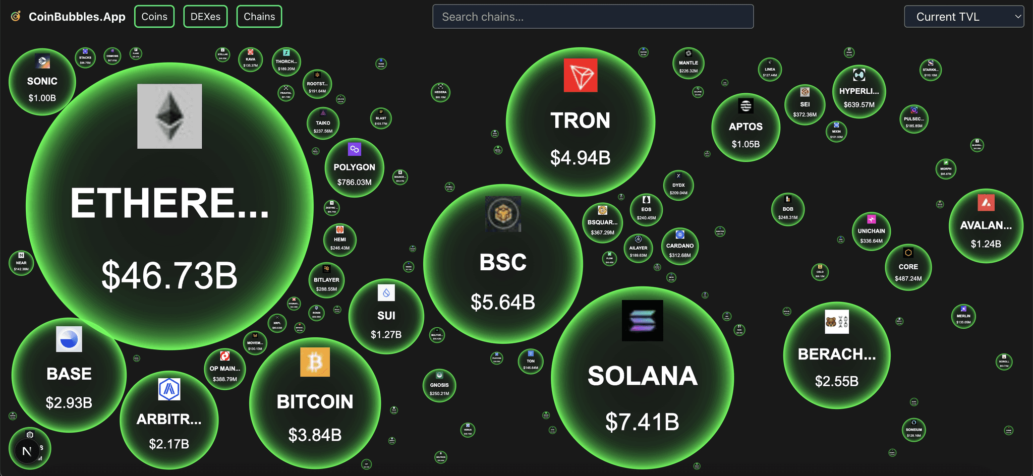The image size is (1033, 476).
Task: Open the CoinBubbles.App home link
Action: click(x=68, y=17)
